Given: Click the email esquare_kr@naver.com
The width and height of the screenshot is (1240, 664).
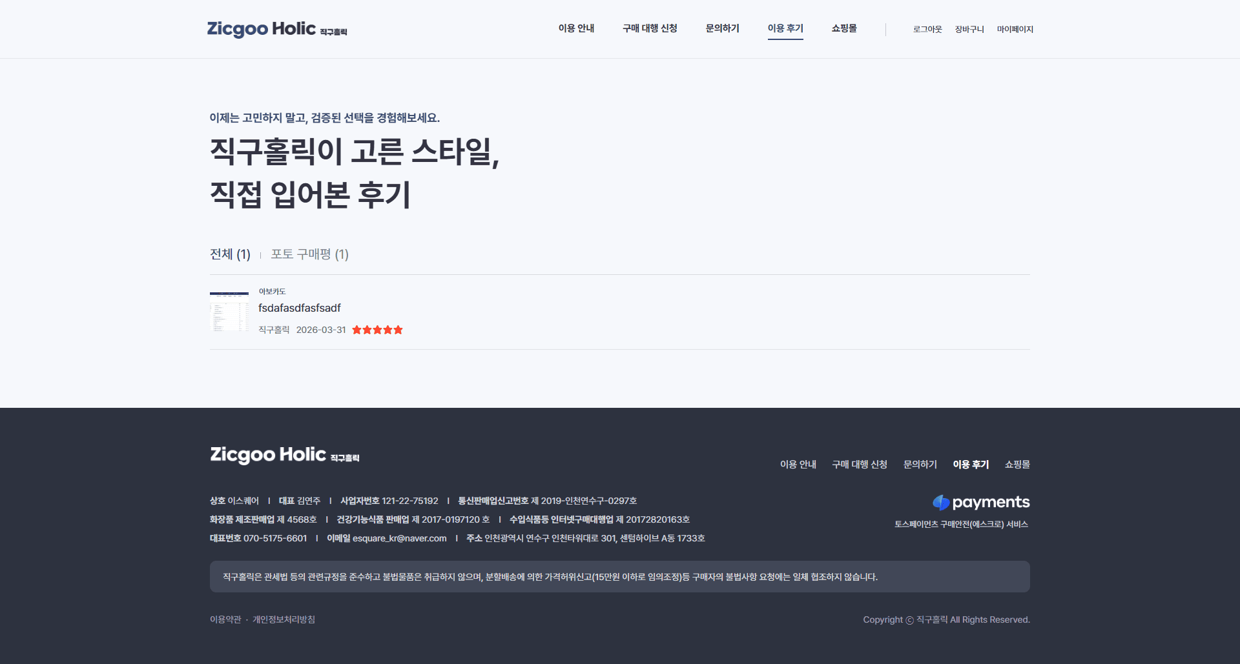Looking at the screenshot, I should (399, 538).
